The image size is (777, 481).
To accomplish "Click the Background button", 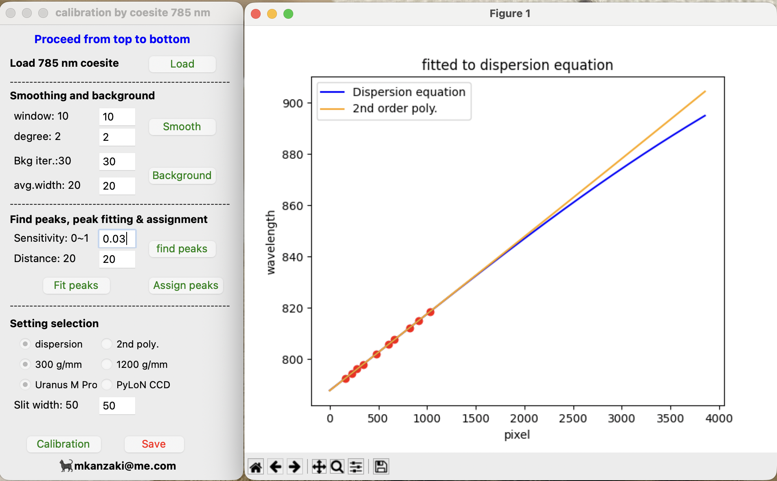I will (182, 175).
